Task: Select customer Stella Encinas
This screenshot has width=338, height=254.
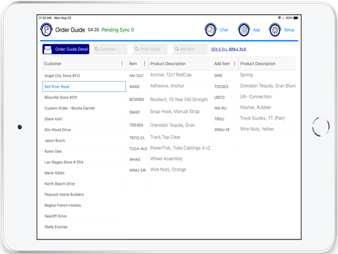Action: point(84,227)
